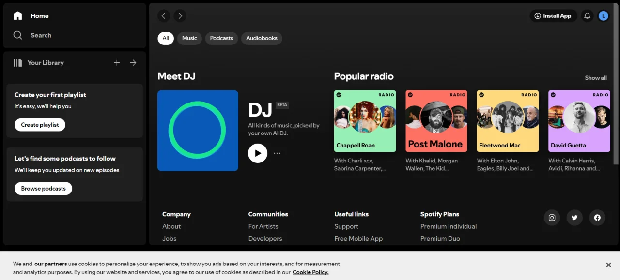
Task: Collapse Your Library via its icon
Action: point(18,63)
